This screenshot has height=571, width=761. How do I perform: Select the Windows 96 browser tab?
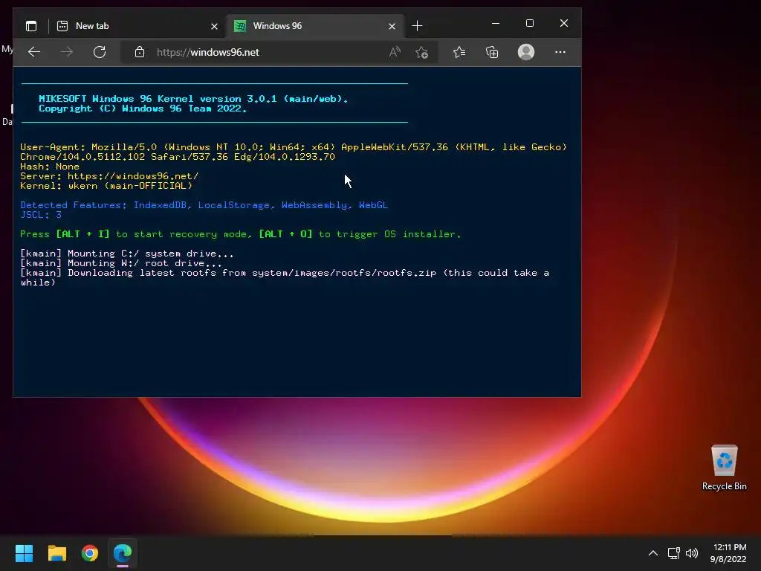[x=314, y=26]
